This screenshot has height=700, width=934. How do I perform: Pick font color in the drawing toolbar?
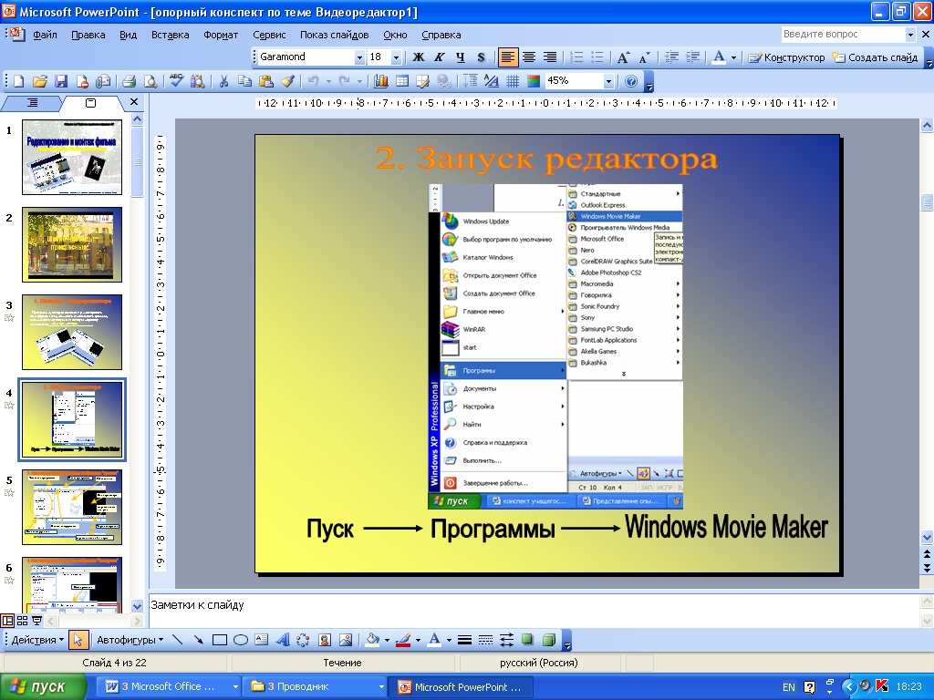pos(435,640)
